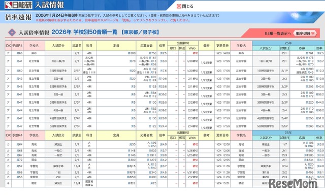The width and height of the screenshot is (325, 195).
Task: Click the 男539 applicants figure
Action: click(x=152, y=151)
